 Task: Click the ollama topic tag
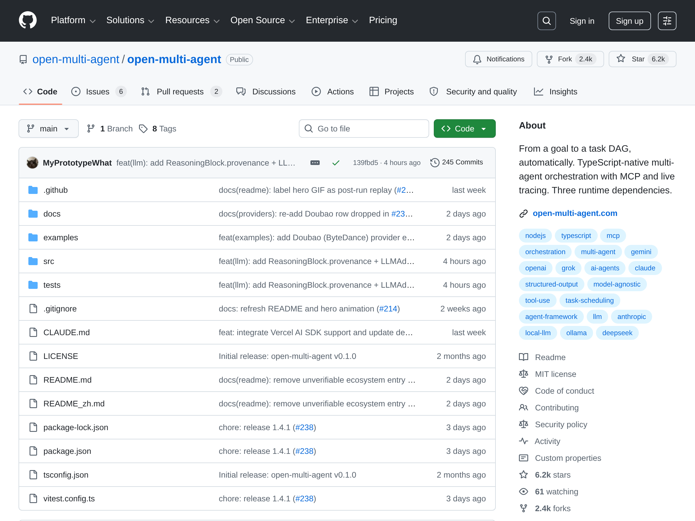point(576,333)
